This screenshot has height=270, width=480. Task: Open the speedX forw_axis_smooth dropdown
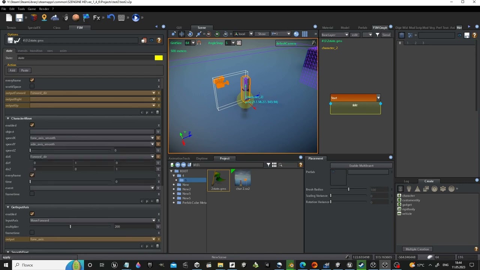point(92,138)
